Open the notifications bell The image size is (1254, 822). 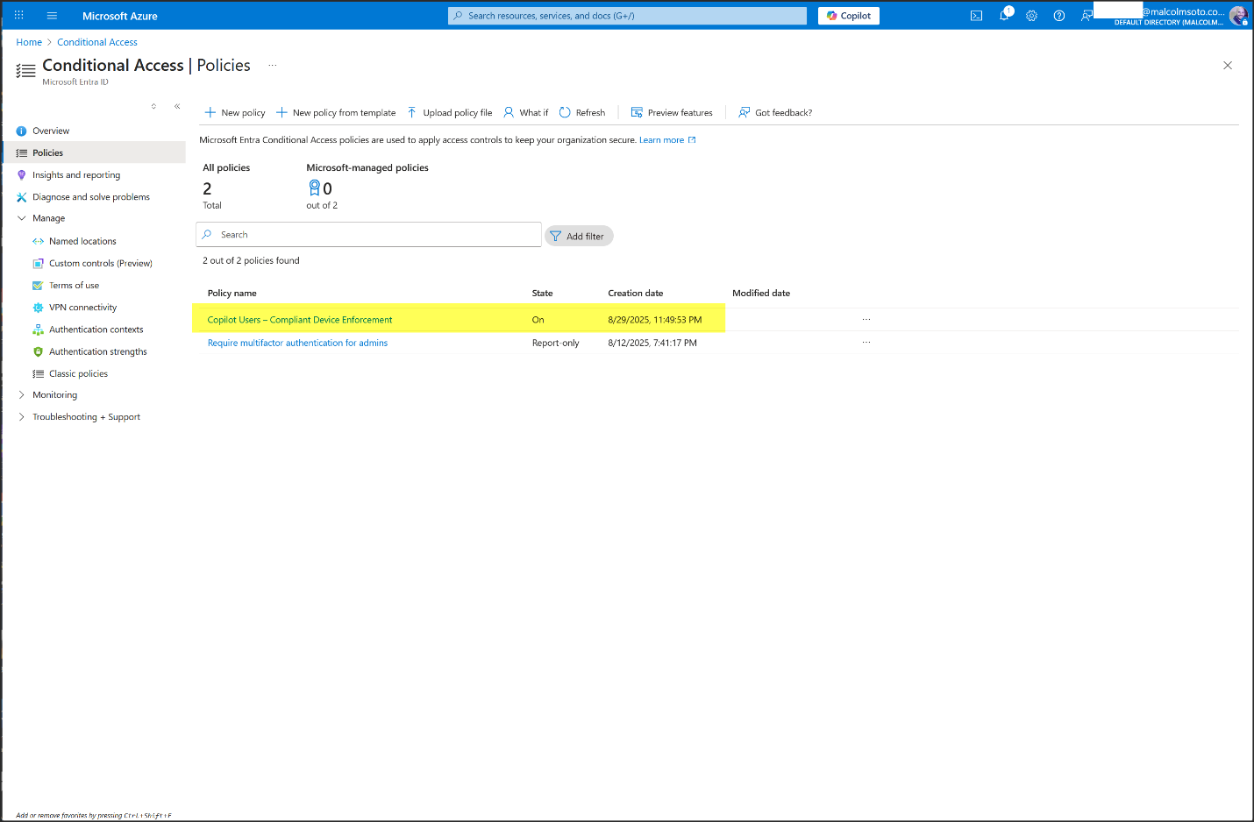(1004, 16)
